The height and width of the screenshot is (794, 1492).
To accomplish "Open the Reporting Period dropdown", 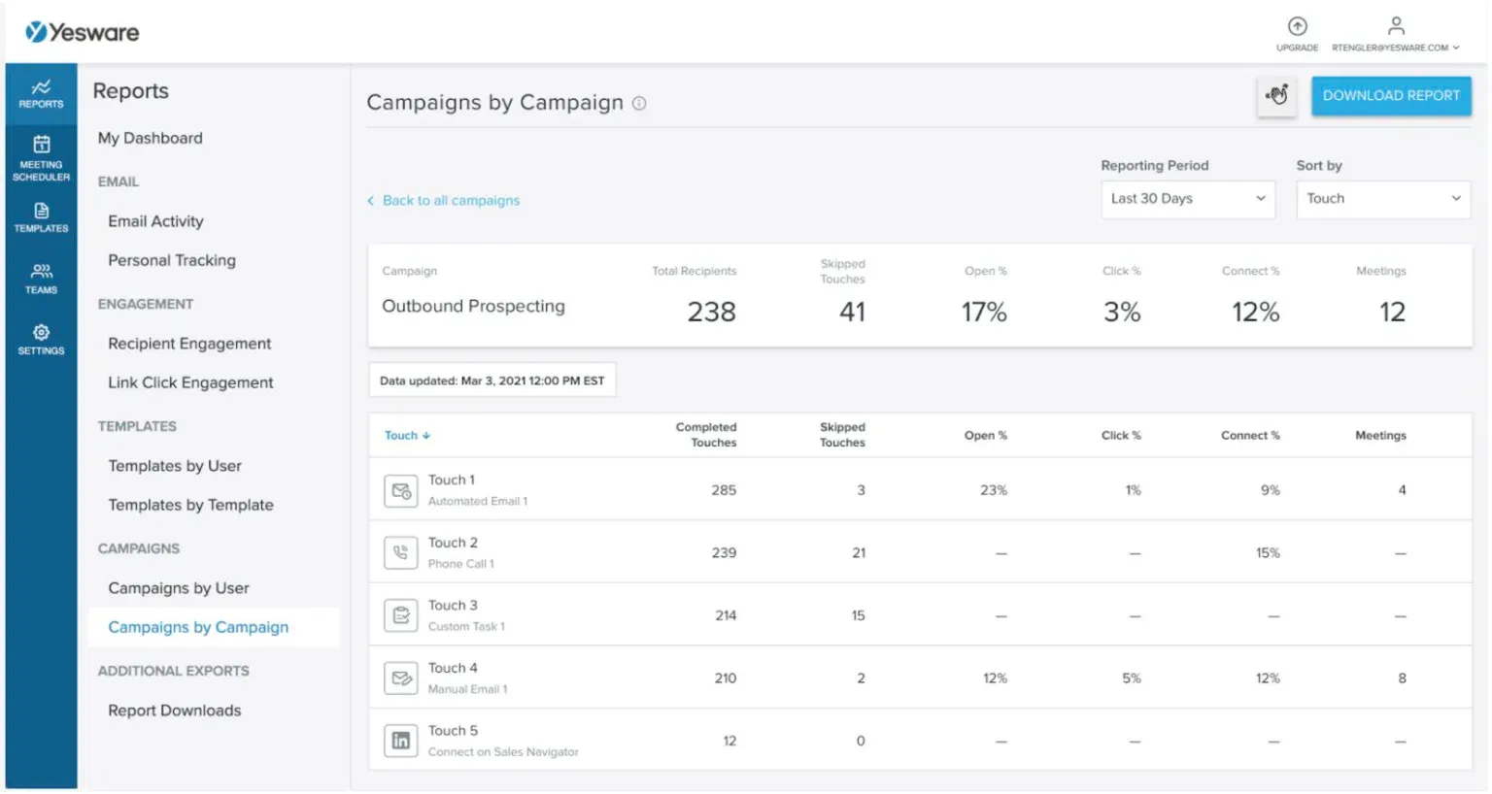I will coord(1187,199).
